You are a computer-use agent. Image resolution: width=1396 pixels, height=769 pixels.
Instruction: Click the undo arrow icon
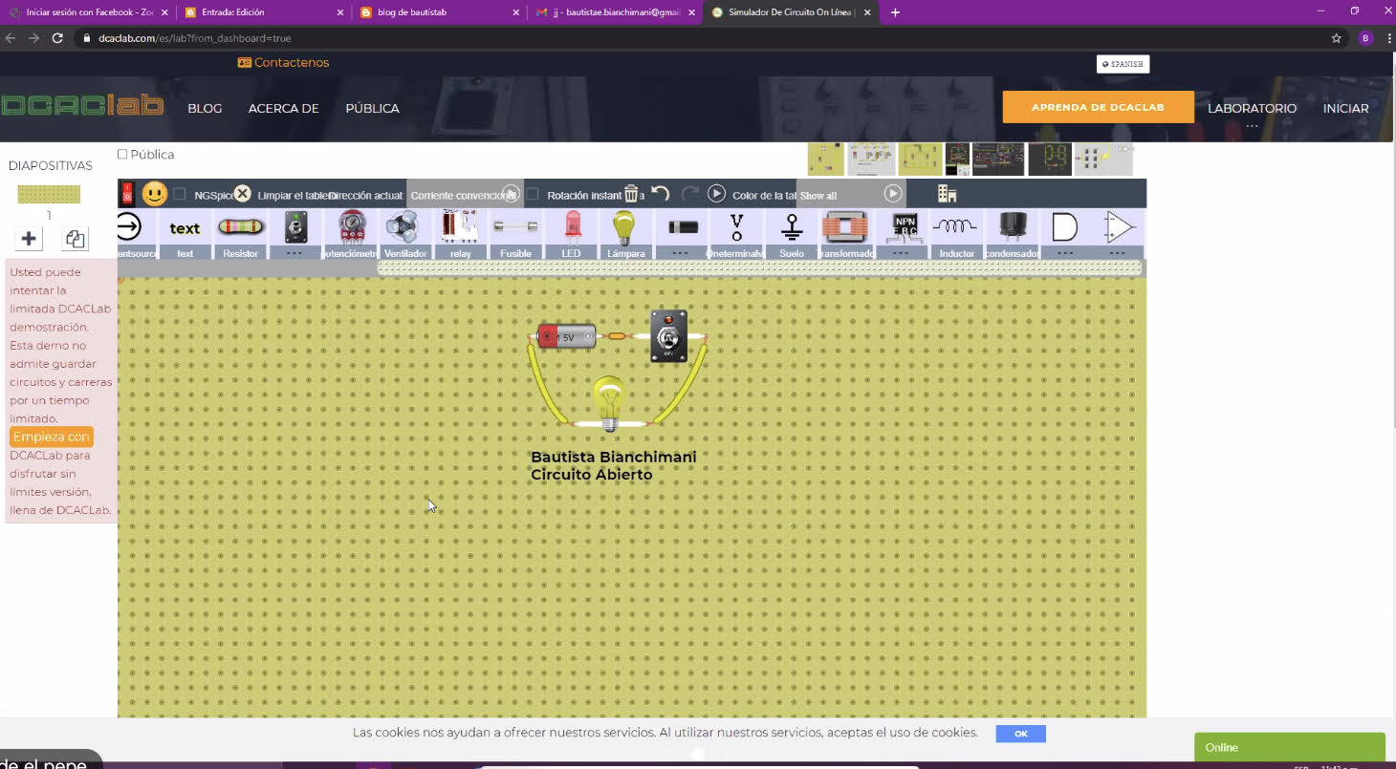[661, 194]
